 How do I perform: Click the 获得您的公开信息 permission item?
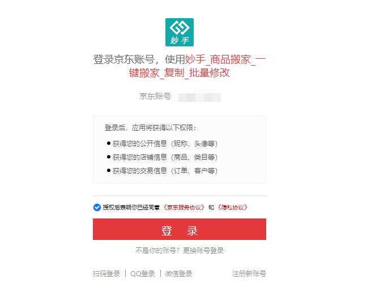click(x=165, y=144)
